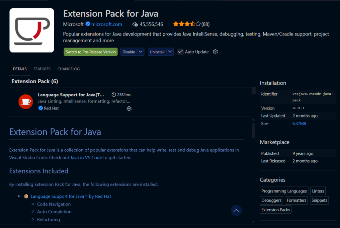Select the Debuggers category tag
The height and width of the screenshot is (228, 340).
click(x=271, y=200)
